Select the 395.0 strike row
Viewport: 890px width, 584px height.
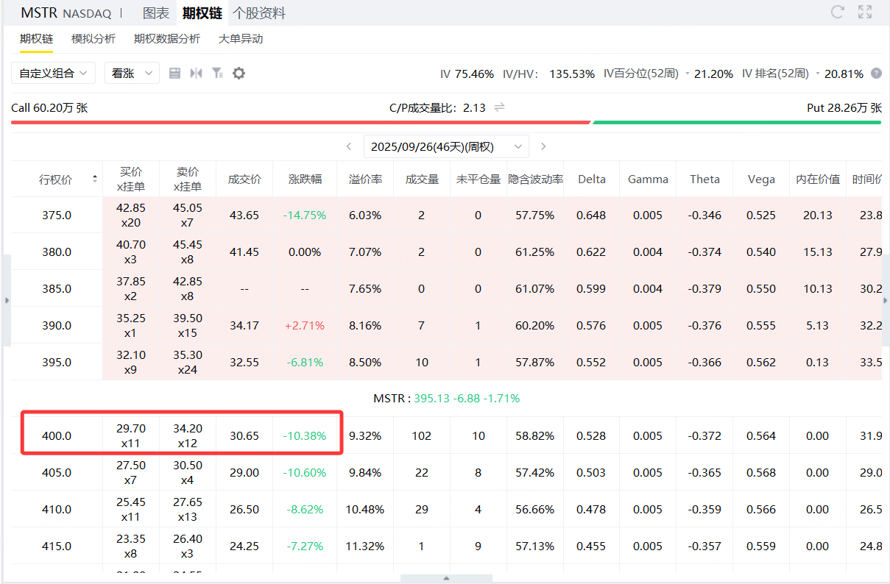(x=446, y=362)
